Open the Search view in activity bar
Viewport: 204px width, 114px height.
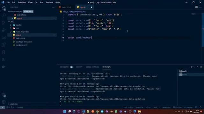[x=4, y=15]
